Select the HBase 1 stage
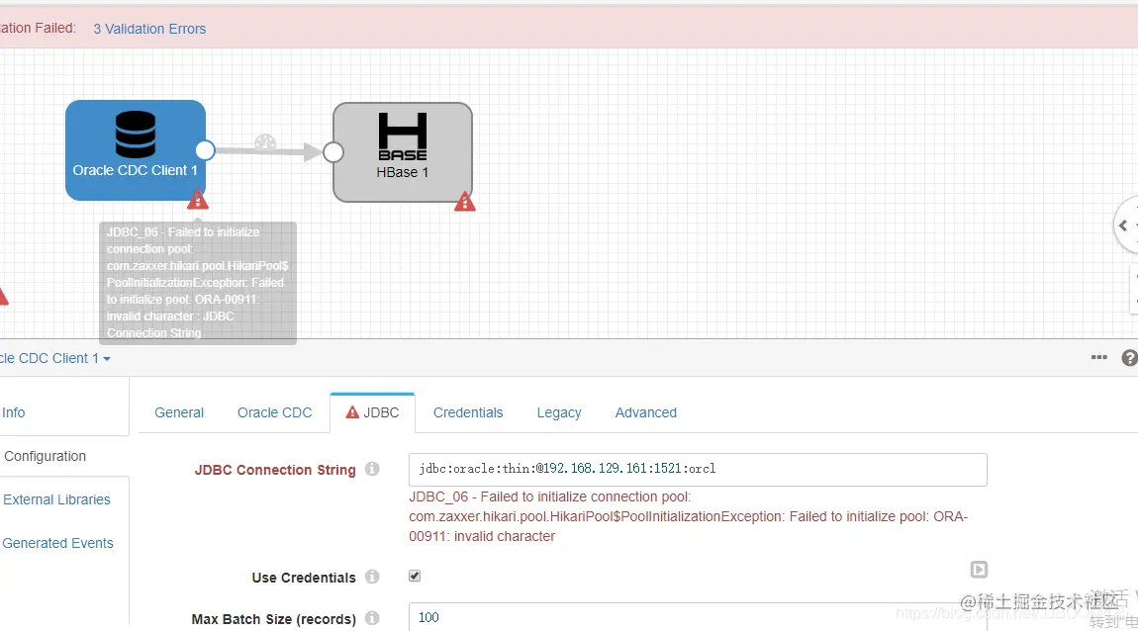Image resolution: width=1138 pixels, height=631 pixels. click(x=403, y=152)
